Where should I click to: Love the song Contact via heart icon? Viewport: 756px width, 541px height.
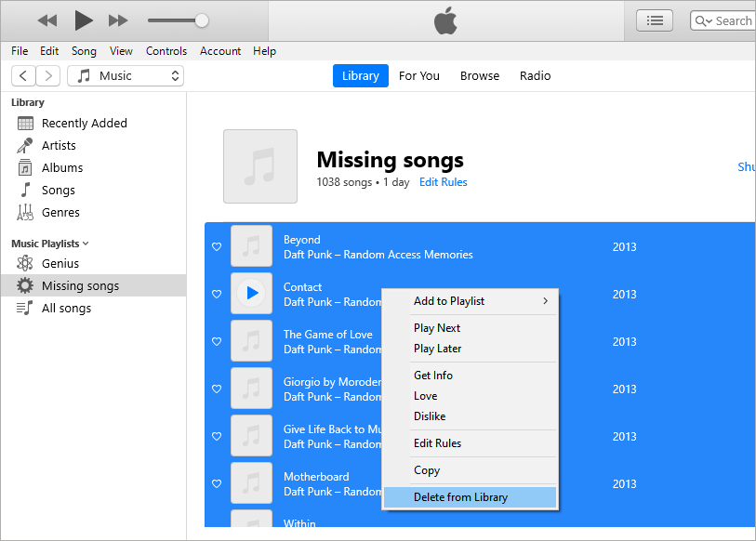(x=216, y=294)
